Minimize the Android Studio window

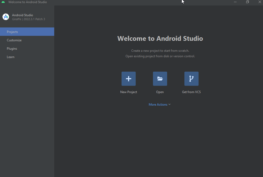(235, 2)
